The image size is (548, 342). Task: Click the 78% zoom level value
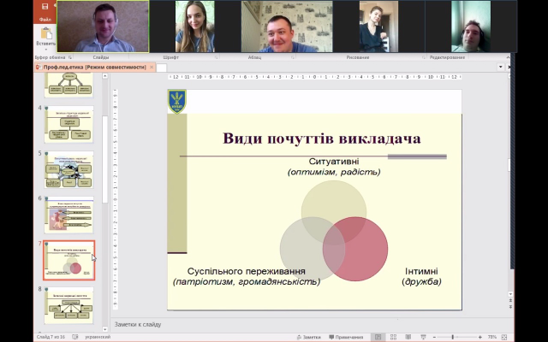click(492, 337)
